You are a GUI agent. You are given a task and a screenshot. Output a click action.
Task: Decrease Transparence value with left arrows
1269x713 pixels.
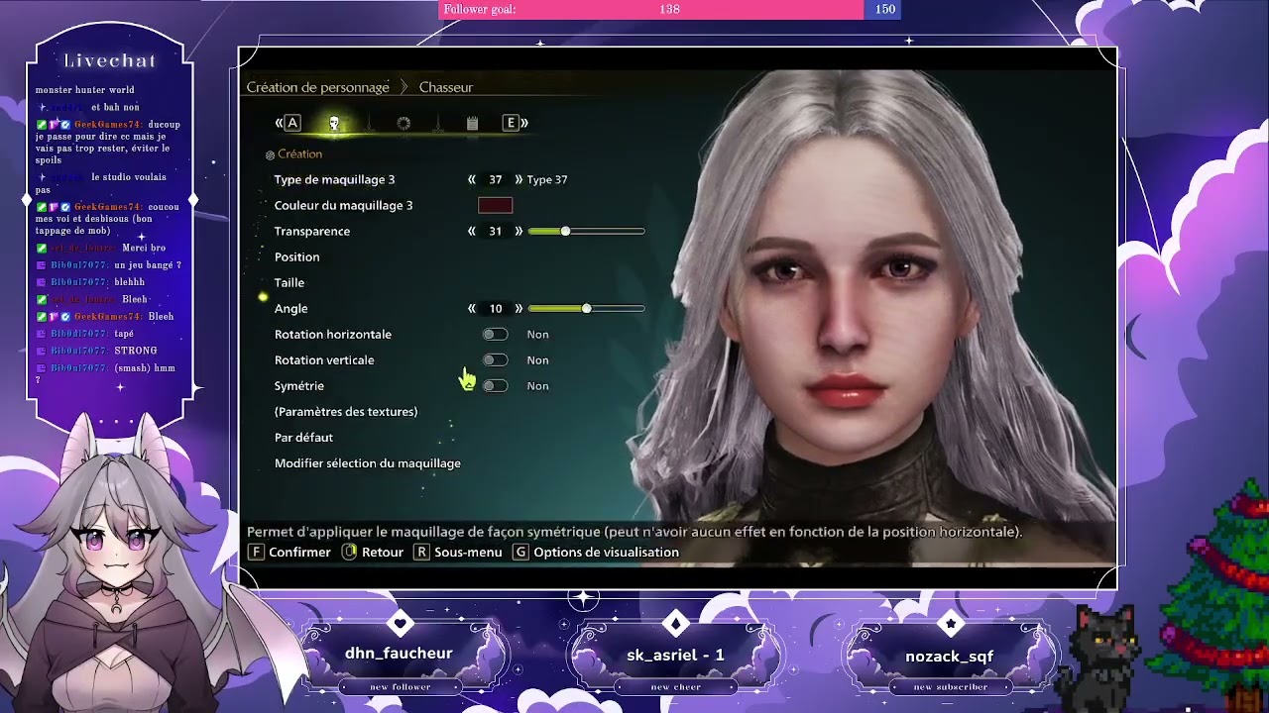pos(472,231)
